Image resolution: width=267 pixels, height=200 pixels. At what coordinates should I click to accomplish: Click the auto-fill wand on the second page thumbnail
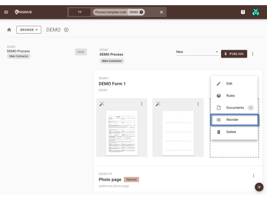(x=158, y=104)
